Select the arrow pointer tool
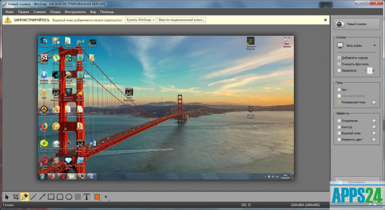 point(7,197)
